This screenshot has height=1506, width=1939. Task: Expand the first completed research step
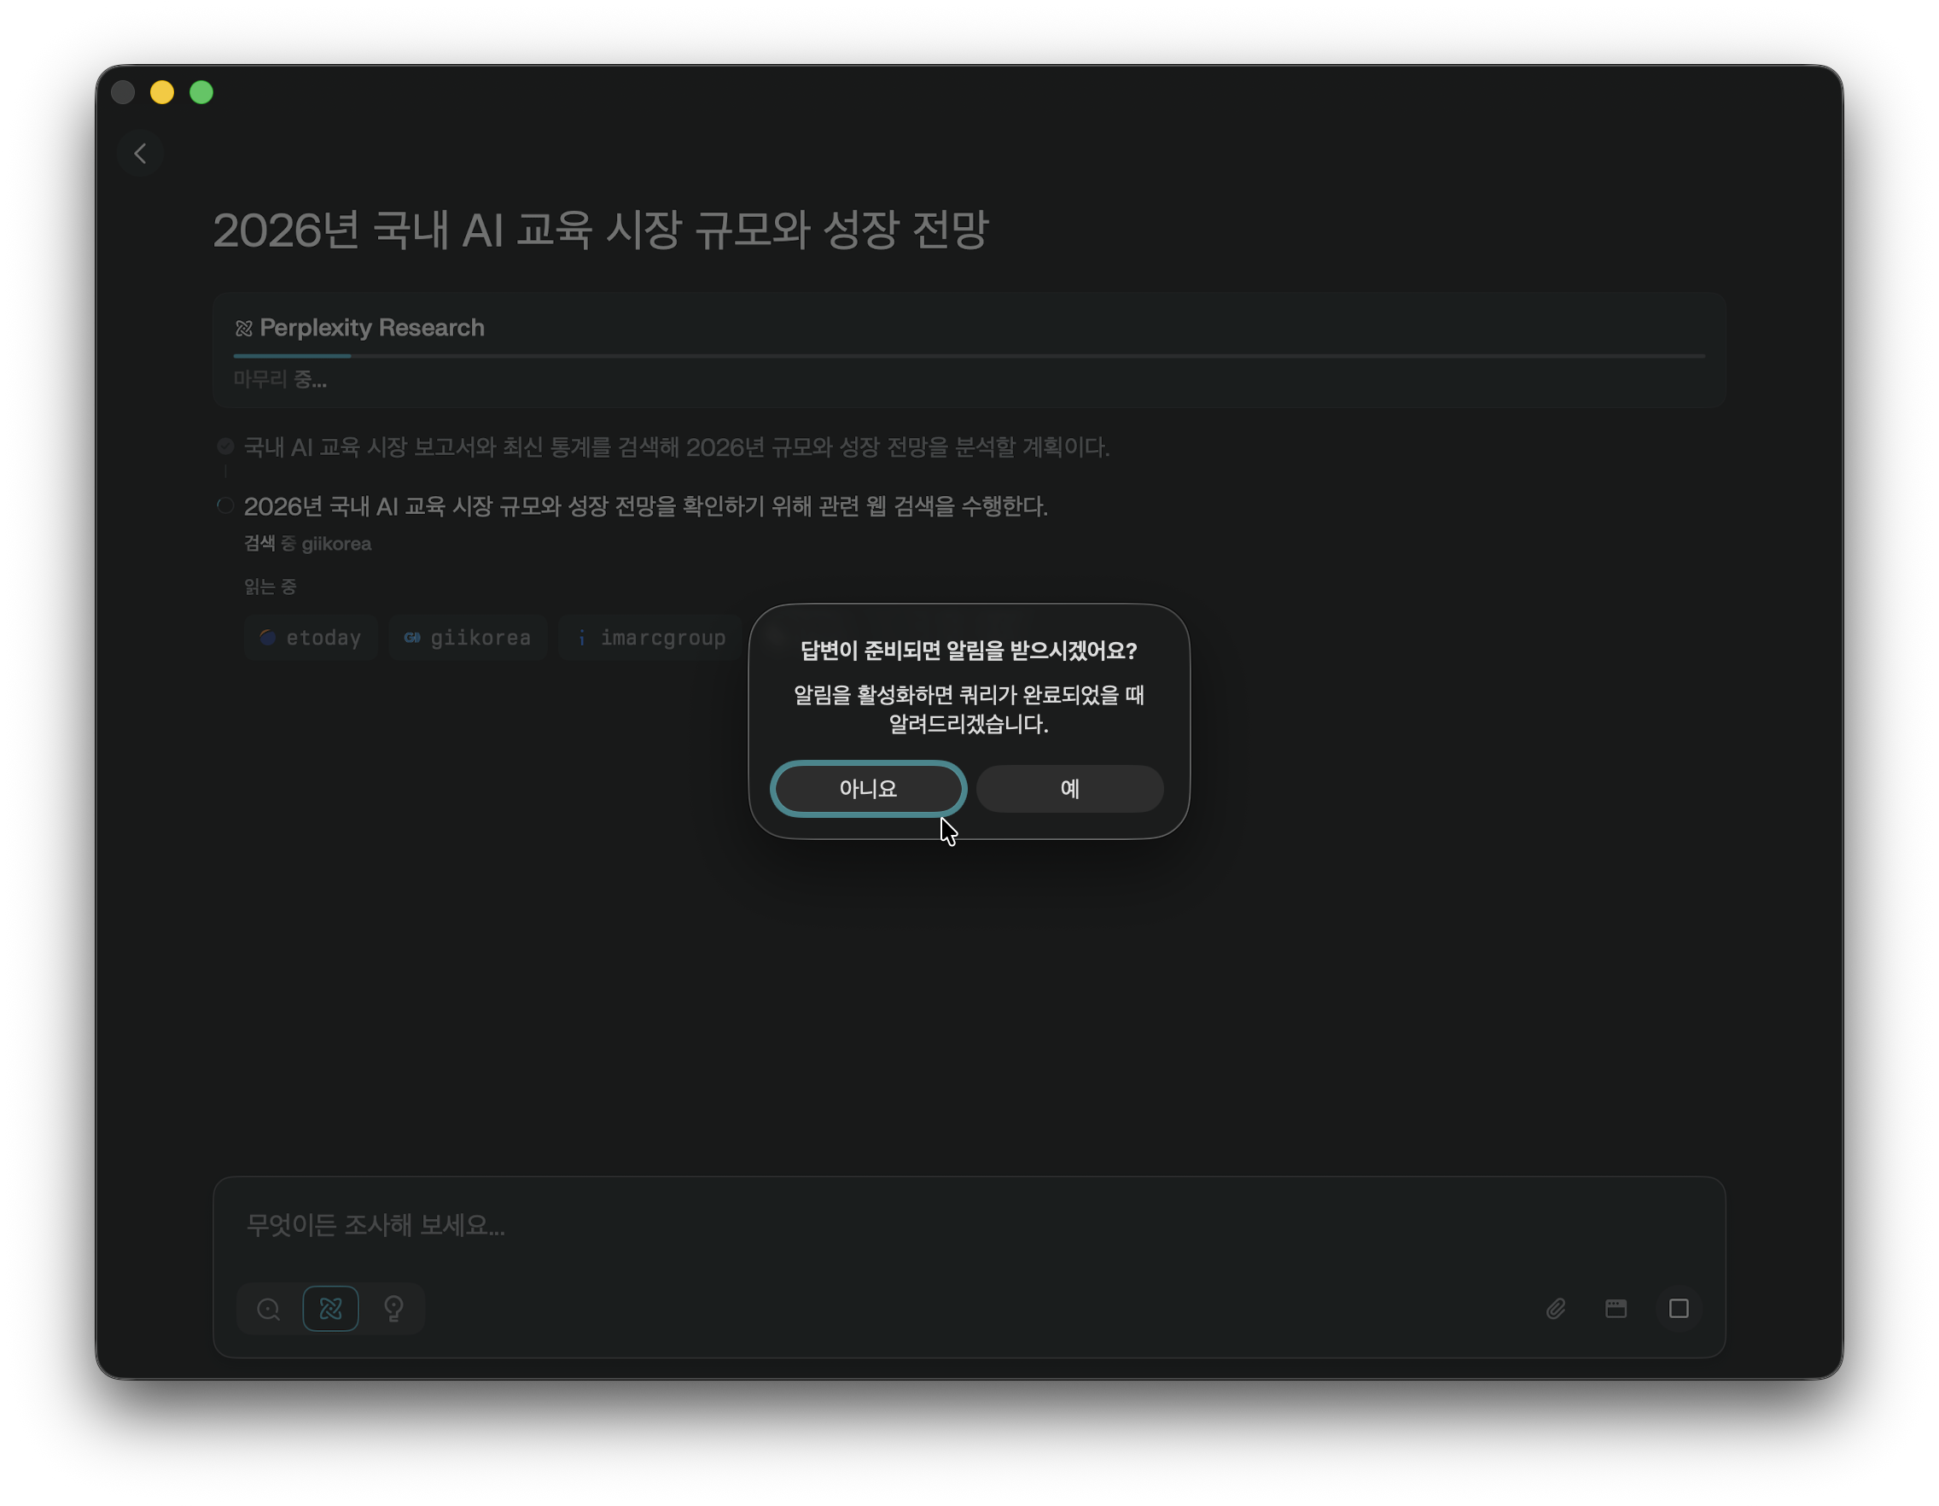675,447
